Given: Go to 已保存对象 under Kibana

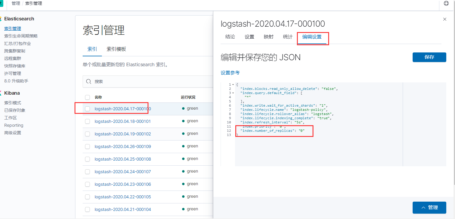Looking at the screenshot, I should [15, 110].
